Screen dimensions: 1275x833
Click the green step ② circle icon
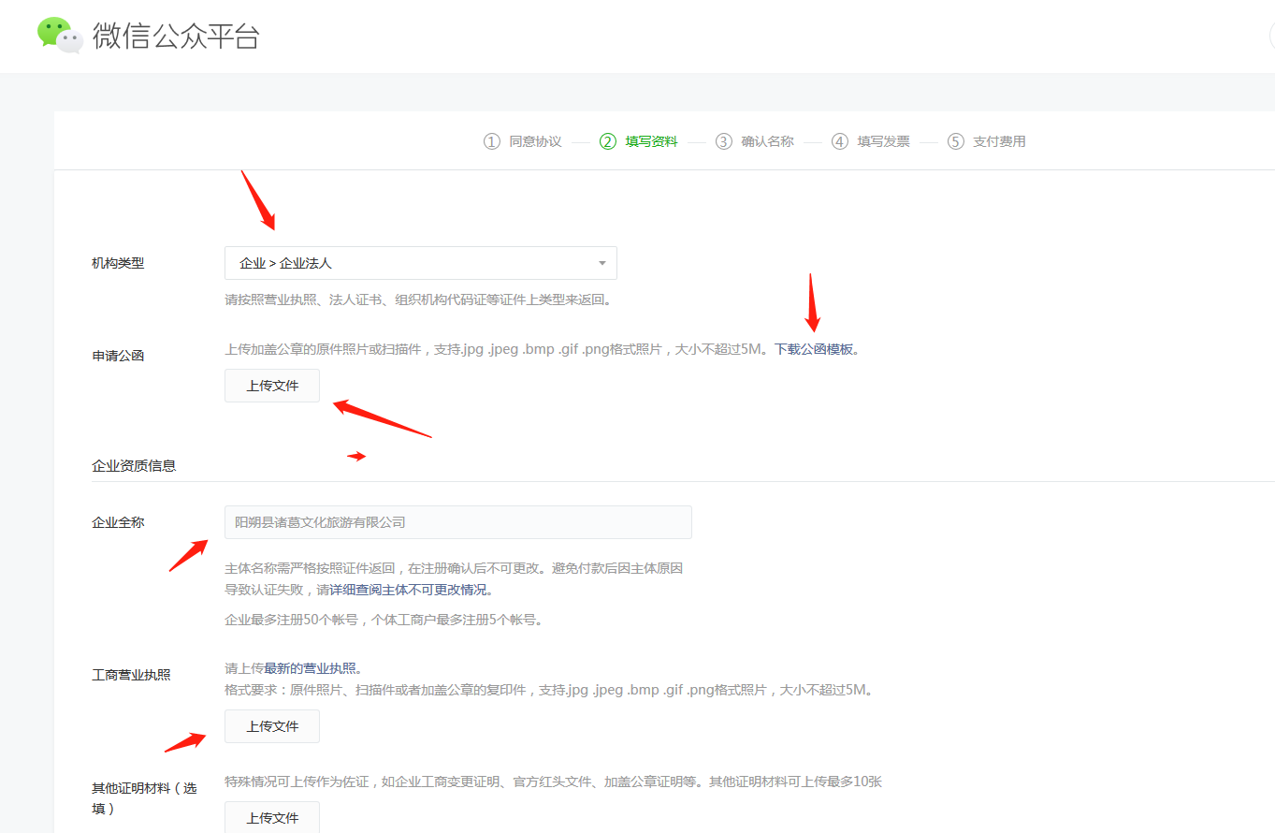tap(608, 140)
